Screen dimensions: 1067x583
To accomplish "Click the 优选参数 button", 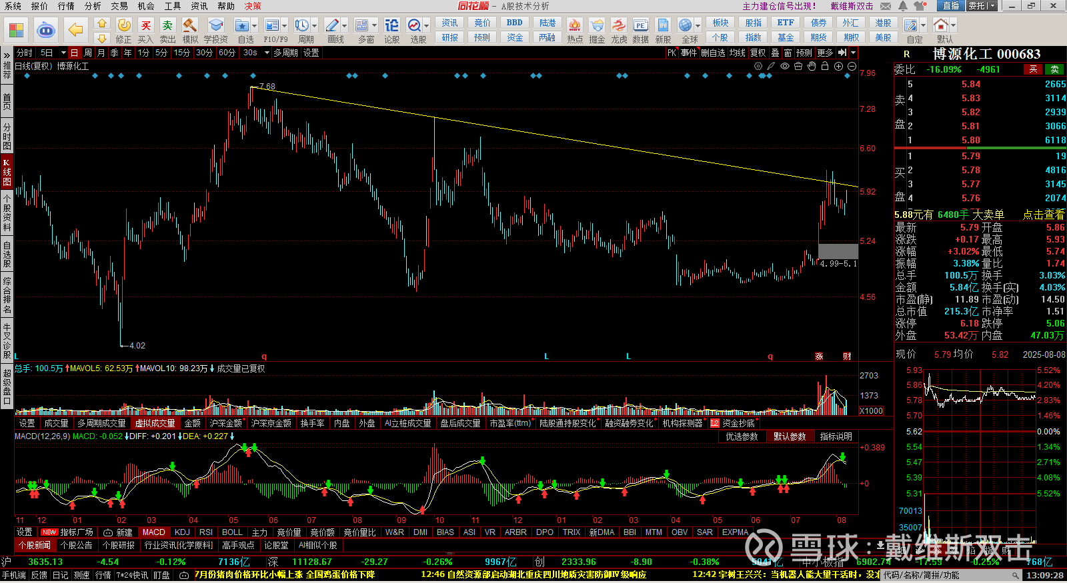I will pyautogui.click(x=742, y=436).
